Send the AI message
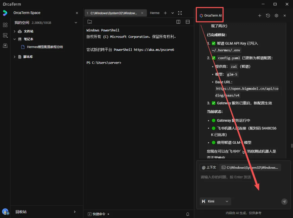Image resolution: width=293 pixels, height=218 pixels. [284, 201]
